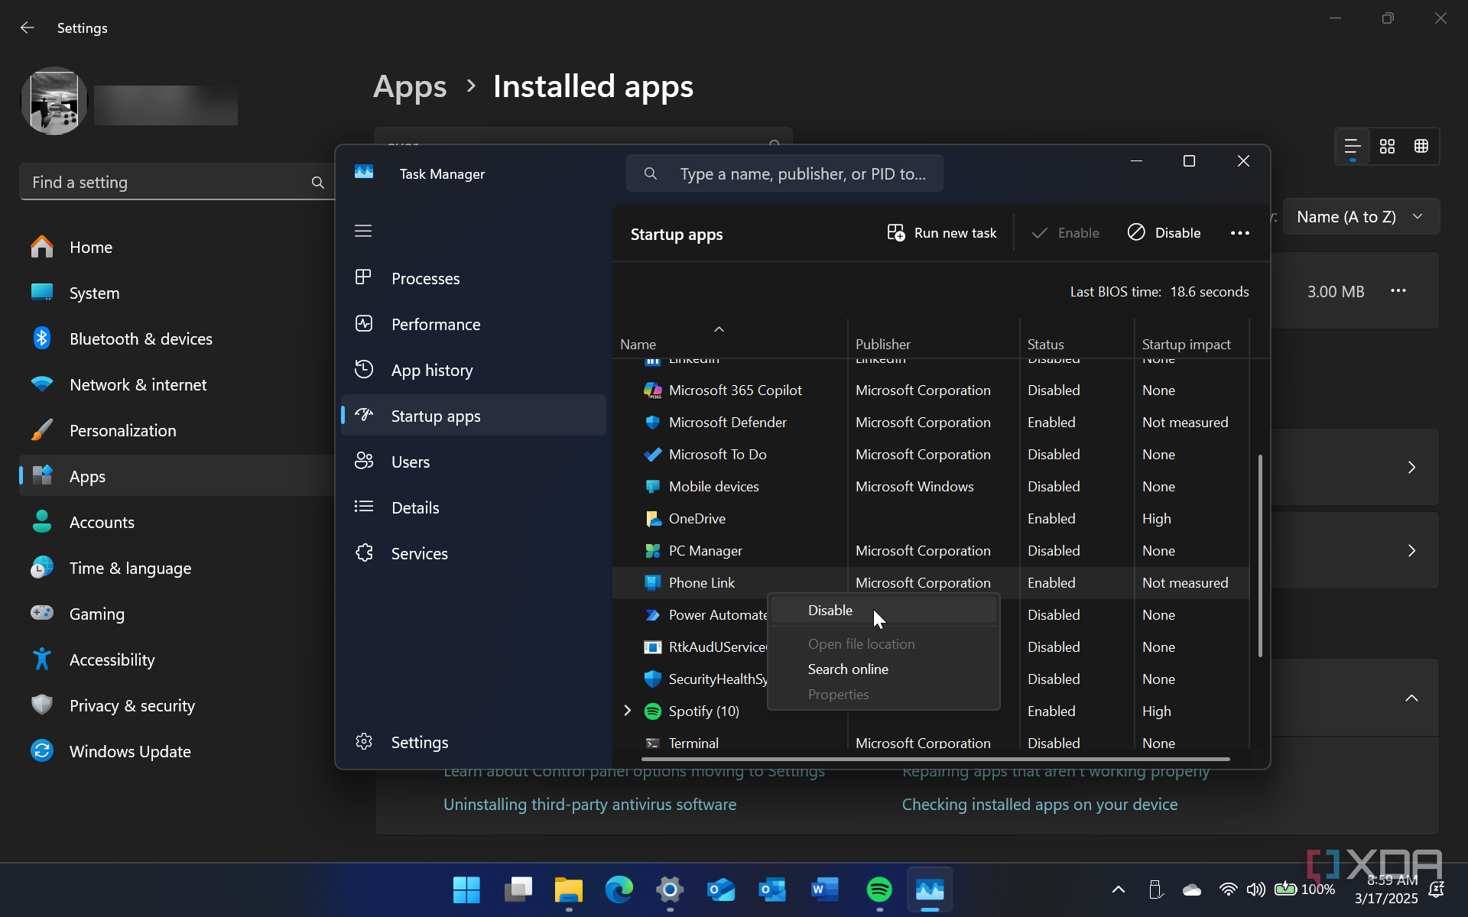Switch to grid view in Installed apps
Image resolution: width=1468 pixels, height=917 pixels.
pyautogui.click(x=1387, y=147)
